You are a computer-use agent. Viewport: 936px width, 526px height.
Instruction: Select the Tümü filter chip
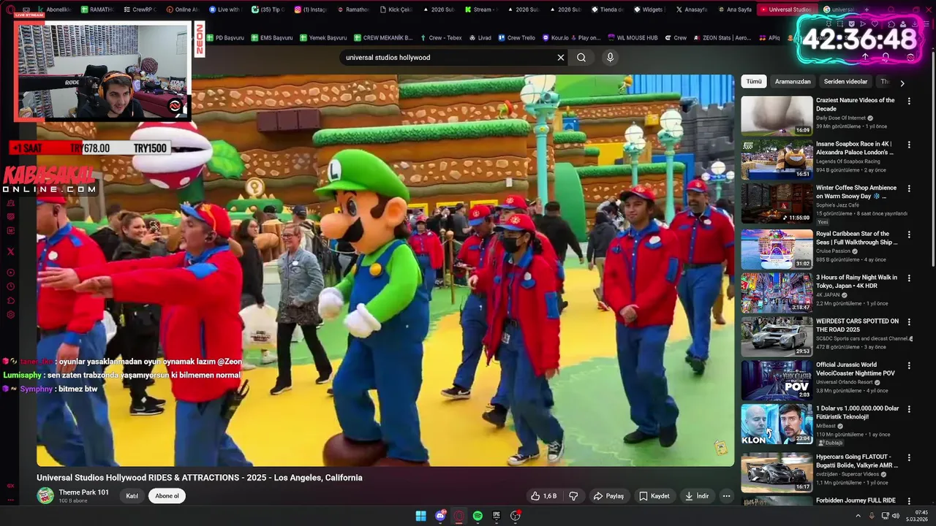(x=754, y=82)
